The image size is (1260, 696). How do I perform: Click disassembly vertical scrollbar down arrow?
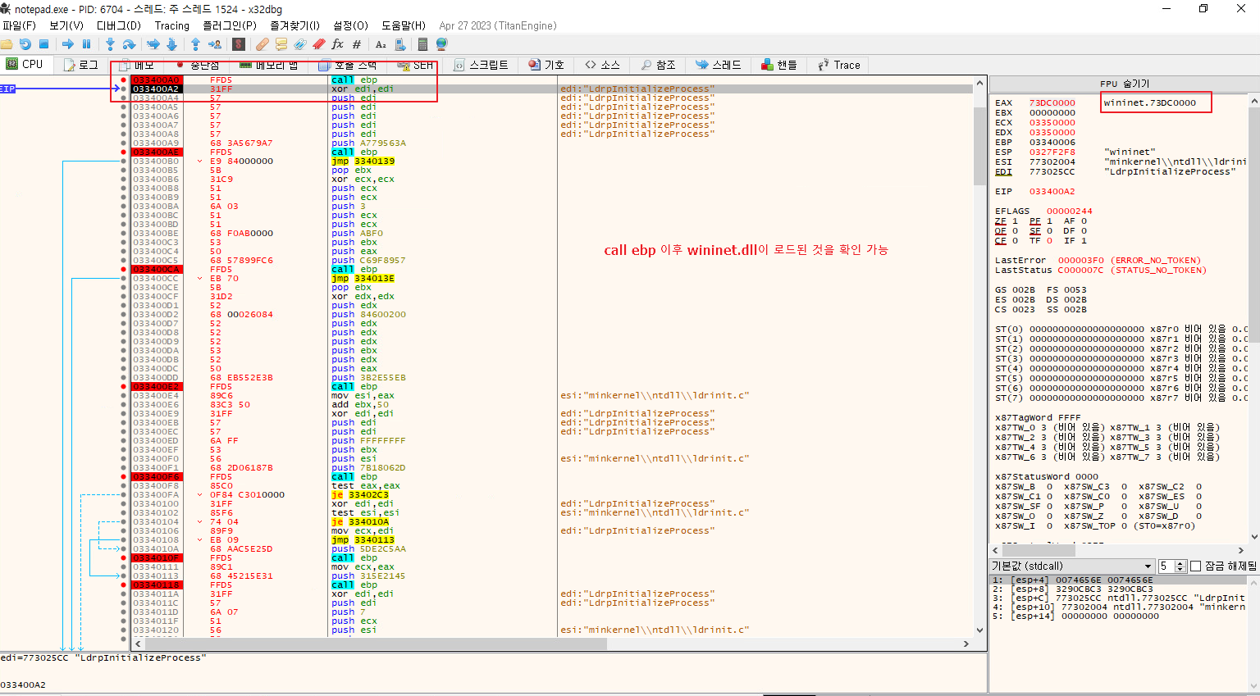pos(979,630)
